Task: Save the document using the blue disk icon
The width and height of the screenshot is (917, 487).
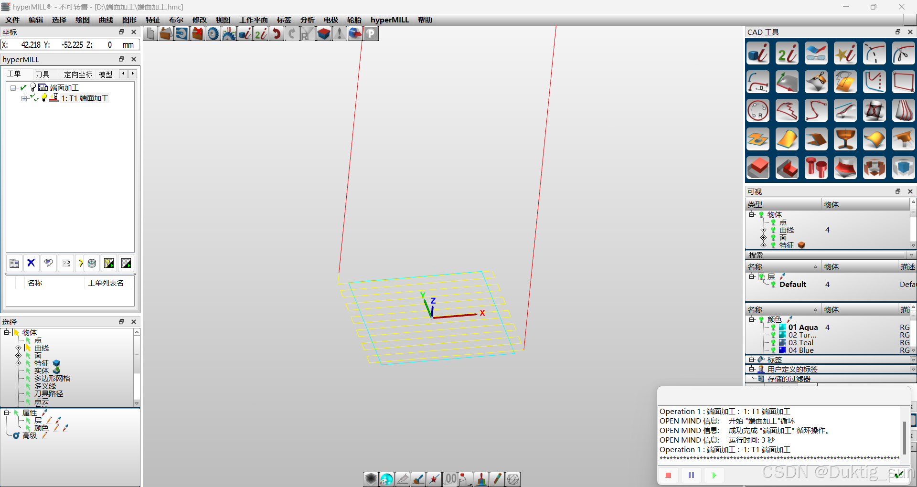Action: [182, 34]
